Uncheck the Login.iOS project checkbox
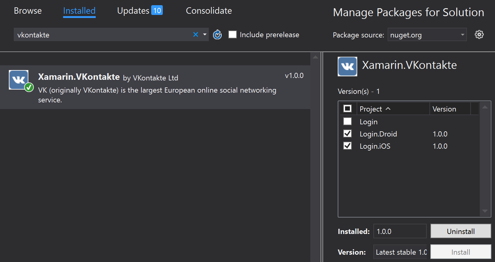The width and height of the screenshot is (495, 262). pos(347,146)
